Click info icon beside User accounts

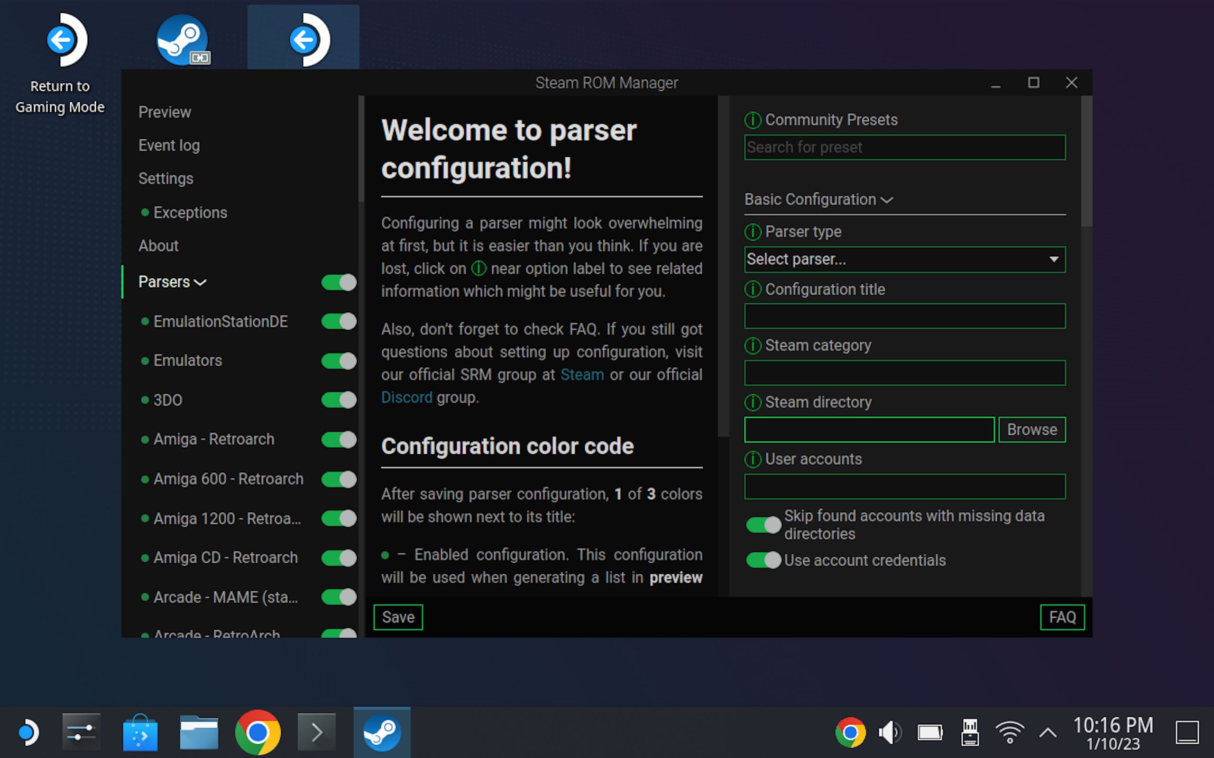(x=753, y=459)
